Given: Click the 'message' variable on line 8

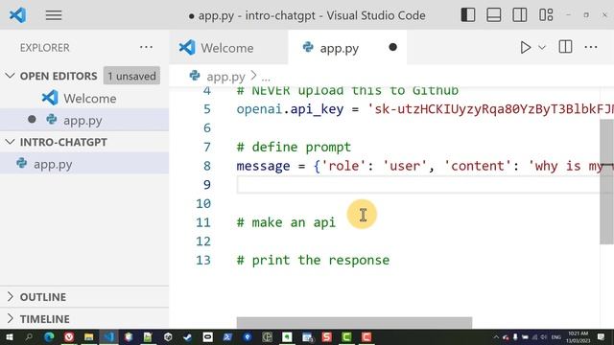Looking at the screenshot, I should (x=263, y=166).
